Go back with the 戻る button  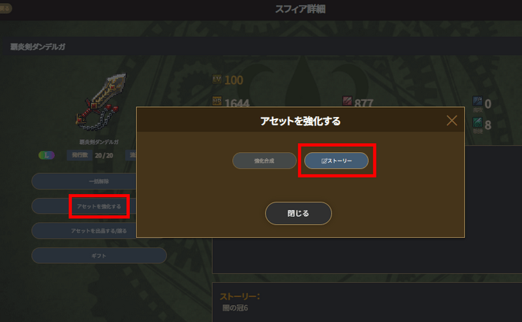[x=6, y=8]
